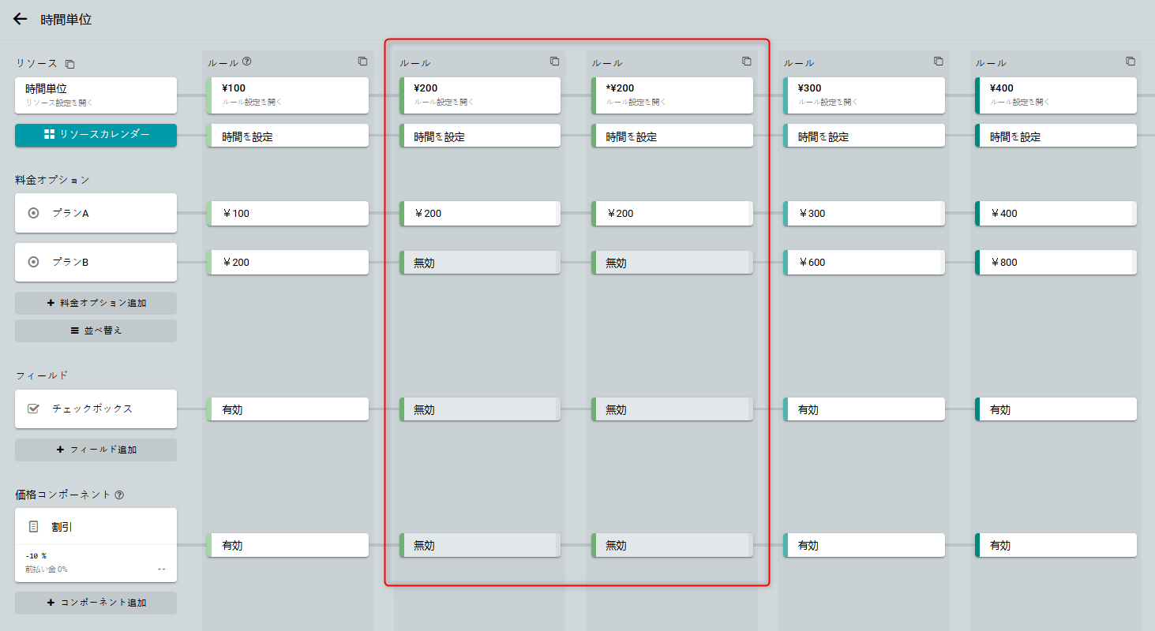Open 時間を設定 under the ¥400 rule
The width and height of the screenshot is (1155, 631).
1056,136
